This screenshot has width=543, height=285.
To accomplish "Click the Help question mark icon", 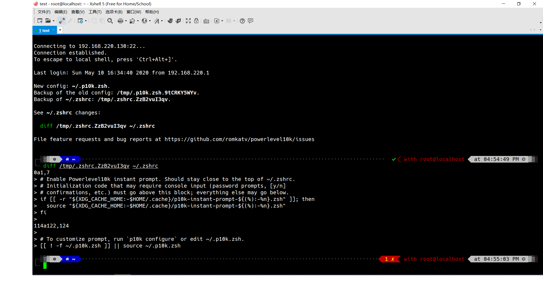I will [x=242, y=21].
